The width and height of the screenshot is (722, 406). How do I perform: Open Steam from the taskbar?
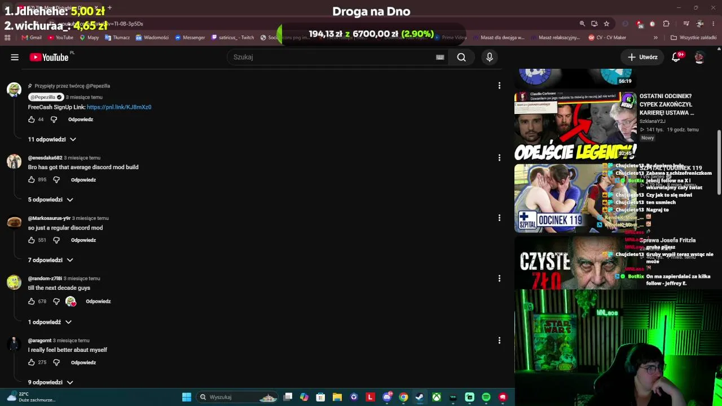coord(420,397)
